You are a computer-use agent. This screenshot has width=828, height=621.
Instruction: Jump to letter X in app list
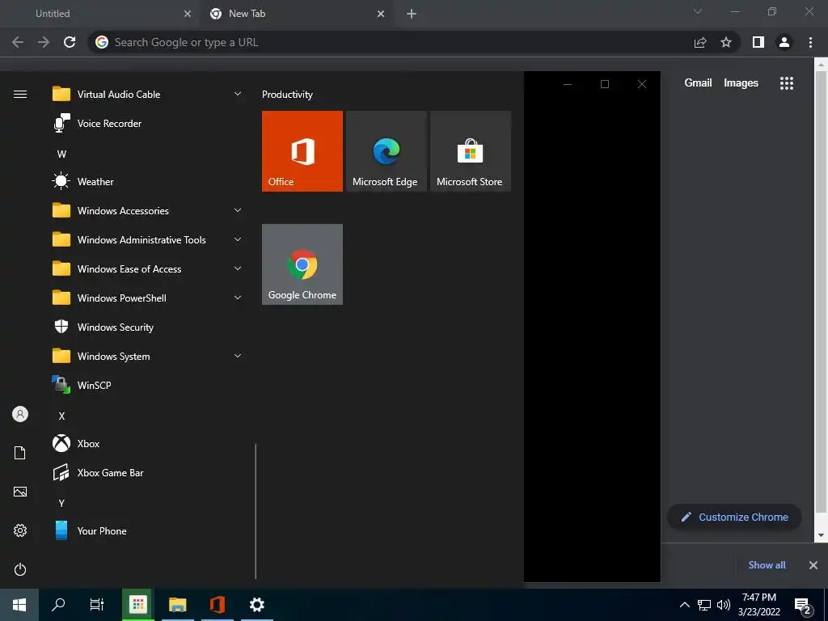click(x=61, y=416)
